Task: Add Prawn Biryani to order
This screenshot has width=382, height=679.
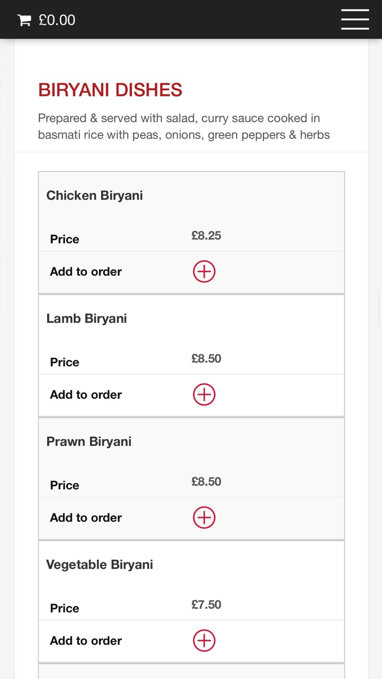Action: coord(204,518)
